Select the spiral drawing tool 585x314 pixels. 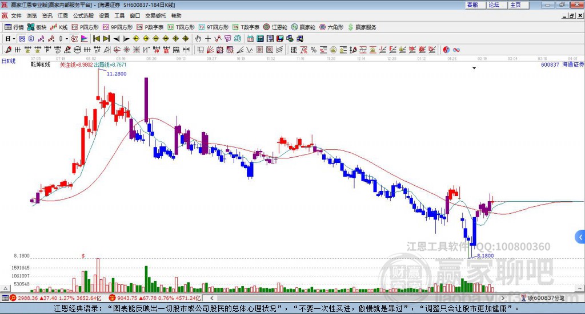pyautogui.click(x=58, y=50)
